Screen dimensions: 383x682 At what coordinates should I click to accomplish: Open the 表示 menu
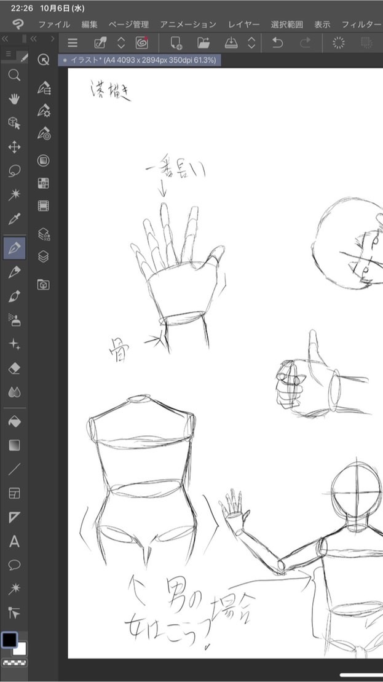[322, 25]
